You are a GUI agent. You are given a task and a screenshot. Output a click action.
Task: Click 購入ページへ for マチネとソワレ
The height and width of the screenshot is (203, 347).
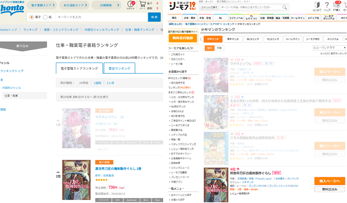[330, 72]
